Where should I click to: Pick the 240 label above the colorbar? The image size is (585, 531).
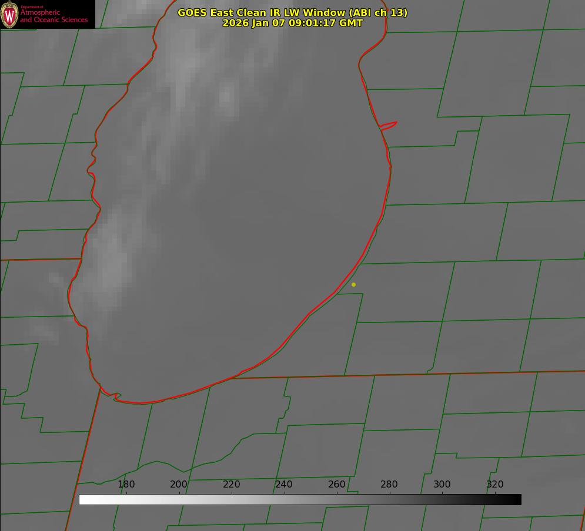point(284,484)
